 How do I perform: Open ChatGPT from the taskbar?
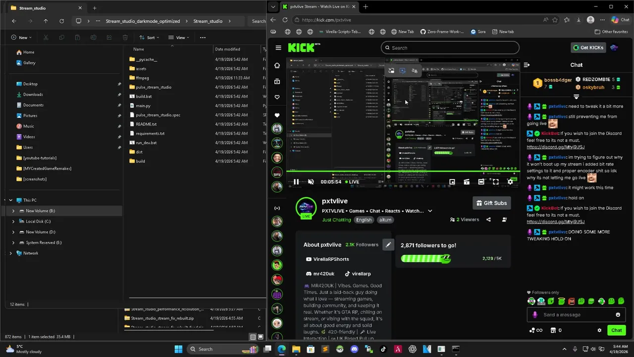coord(412,349)
